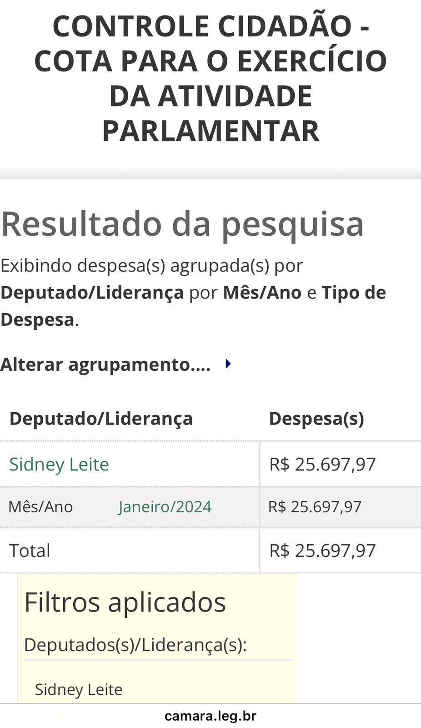Viewport: 421px width, 728px height.
Task: Click the Despesa(s) column header
Action: (316, 419)
